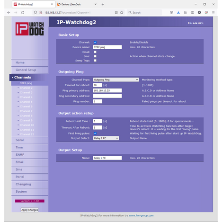Click the version 1.1.10 label
222x222 pixels.
click(x=30, y=201)
